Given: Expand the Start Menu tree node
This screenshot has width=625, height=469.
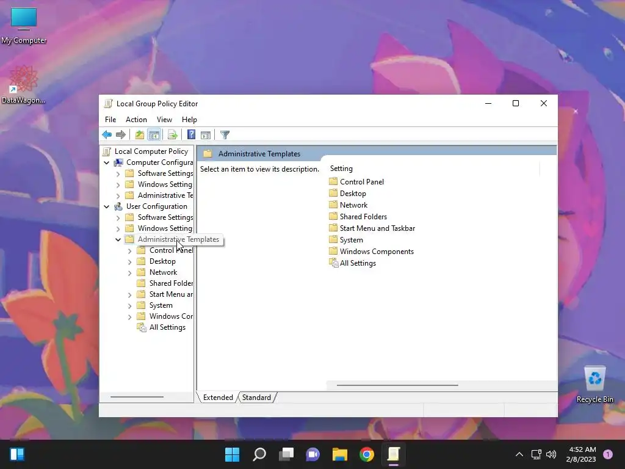Looking at the screenshot, I should [129, 295].
